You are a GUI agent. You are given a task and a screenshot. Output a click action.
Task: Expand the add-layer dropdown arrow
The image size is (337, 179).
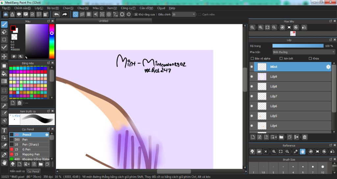[276, 137]
